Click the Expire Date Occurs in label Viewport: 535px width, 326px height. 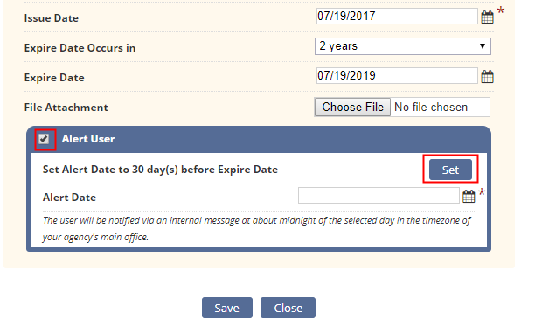pos(80,48)
